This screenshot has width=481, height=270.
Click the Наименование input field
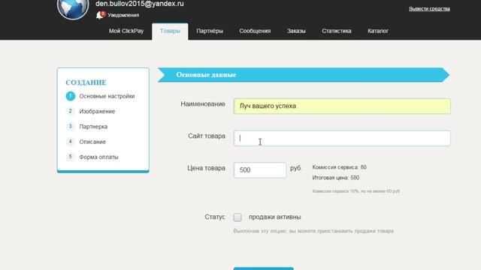(342, 106)
